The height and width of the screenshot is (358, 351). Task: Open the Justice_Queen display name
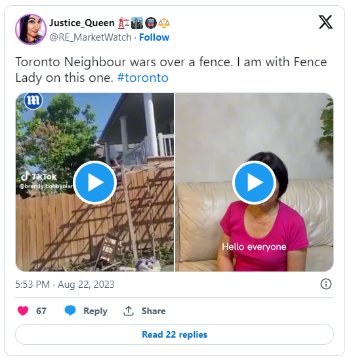(82, 23)
